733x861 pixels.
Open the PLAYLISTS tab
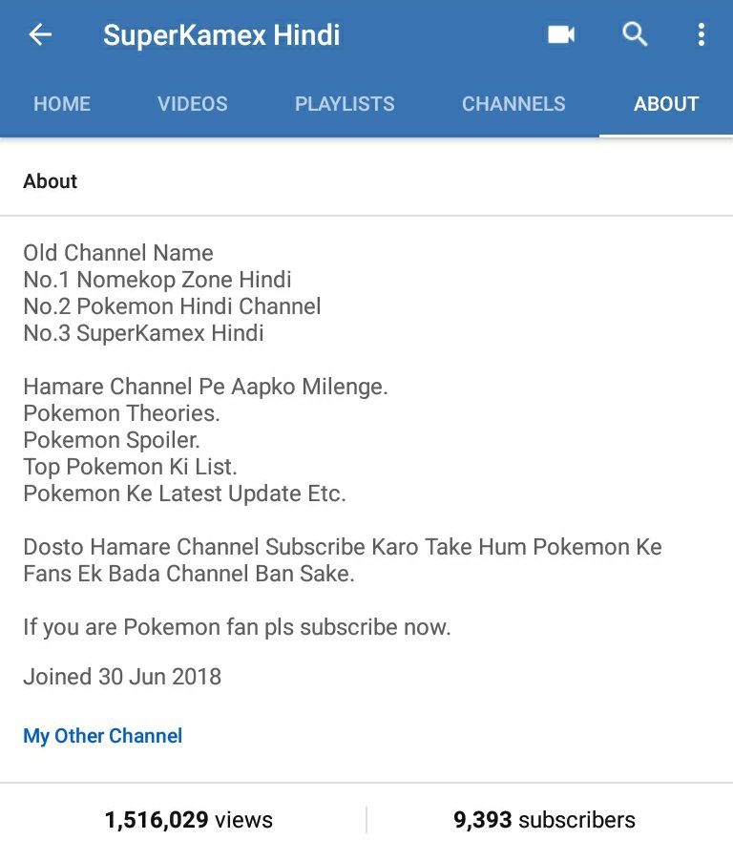point(345,104)
